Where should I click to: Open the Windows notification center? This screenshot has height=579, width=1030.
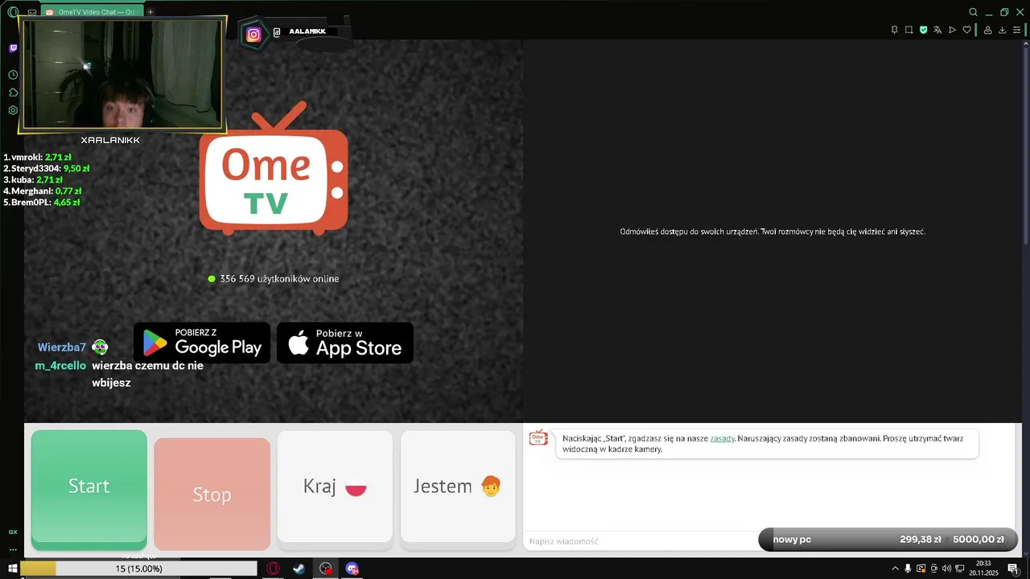1013,569
